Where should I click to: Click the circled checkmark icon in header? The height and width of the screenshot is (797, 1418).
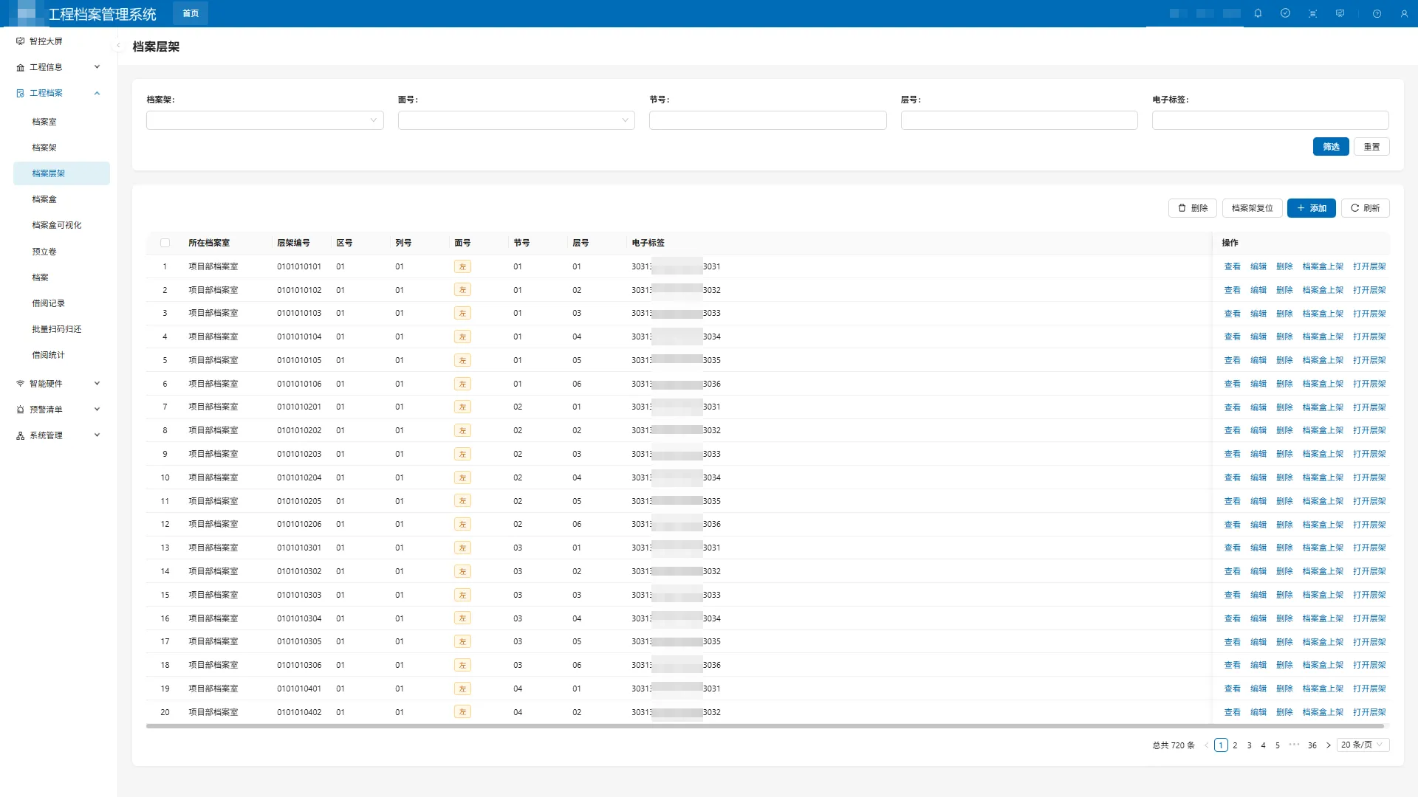click(1285, 13)
